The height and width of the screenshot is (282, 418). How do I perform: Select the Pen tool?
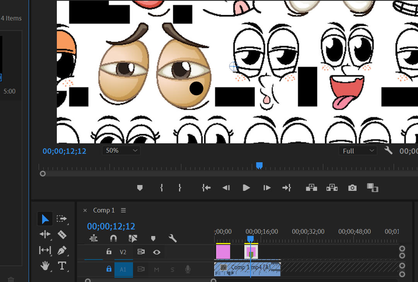click(62, 250)
